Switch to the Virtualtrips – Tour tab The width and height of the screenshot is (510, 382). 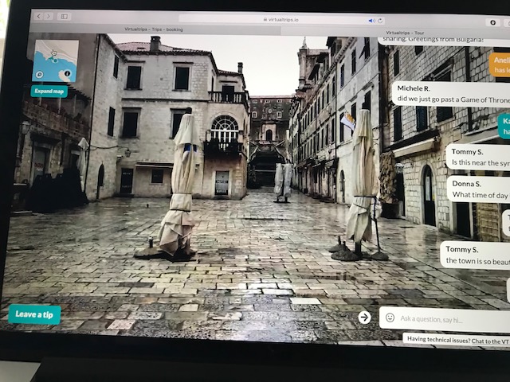click(x=406, y=32)
